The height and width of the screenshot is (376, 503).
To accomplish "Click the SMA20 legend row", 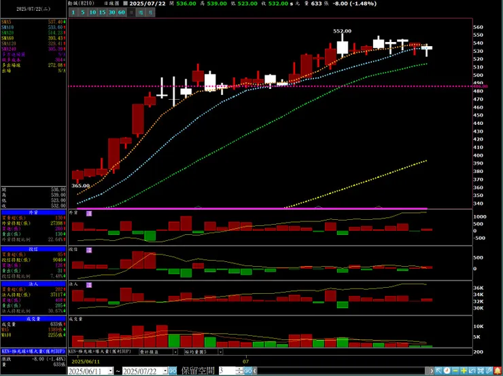I will pyautogui.click(x=33, y=33).
